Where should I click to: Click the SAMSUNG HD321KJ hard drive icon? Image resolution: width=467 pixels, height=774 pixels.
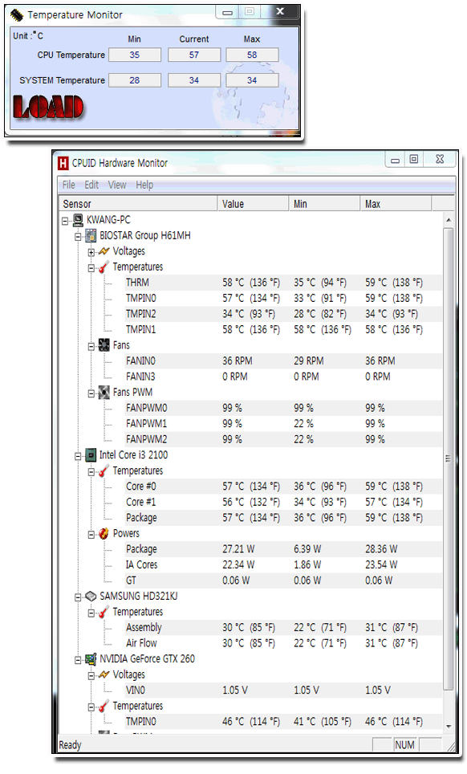click(x=91, y=597)
